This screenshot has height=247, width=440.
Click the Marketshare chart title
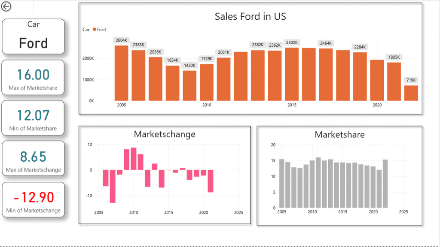(339, 135)
